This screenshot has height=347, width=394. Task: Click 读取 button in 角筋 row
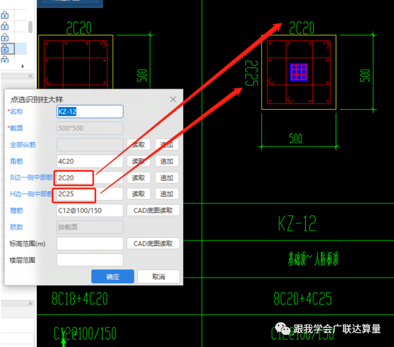tap(138, 161)
